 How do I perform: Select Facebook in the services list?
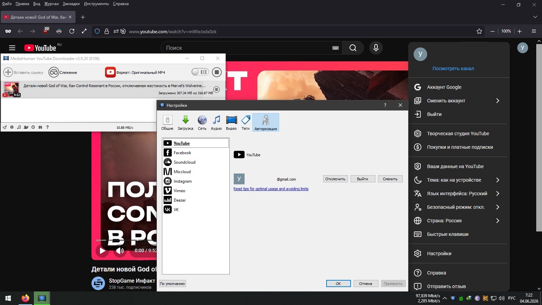pyautogui.click(x=196, y=152)
